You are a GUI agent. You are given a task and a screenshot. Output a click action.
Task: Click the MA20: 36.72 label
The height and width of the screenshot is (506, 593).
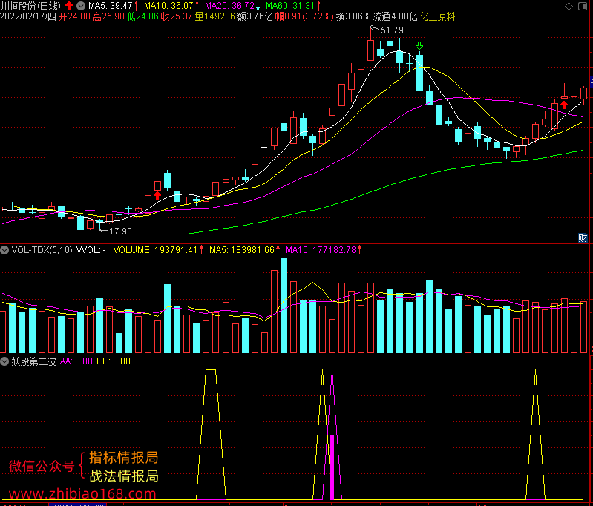coord(229,6)
